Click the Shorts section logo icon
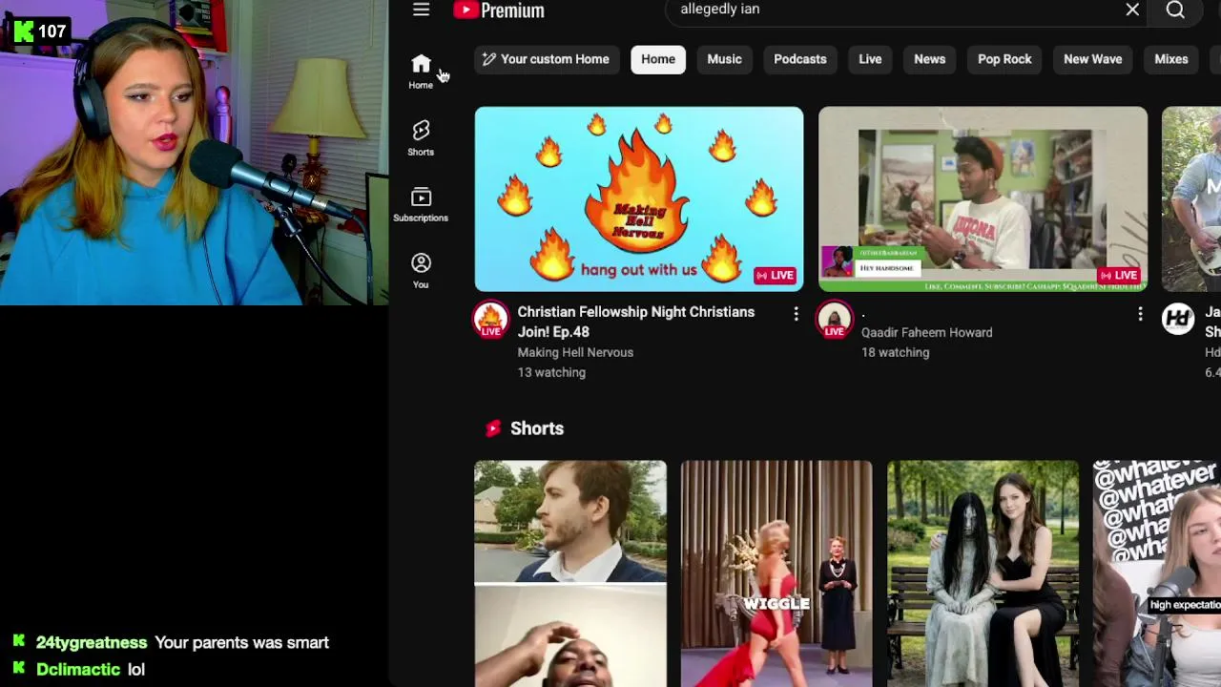Screen dimensions: 1221x687 click(493, 428)
